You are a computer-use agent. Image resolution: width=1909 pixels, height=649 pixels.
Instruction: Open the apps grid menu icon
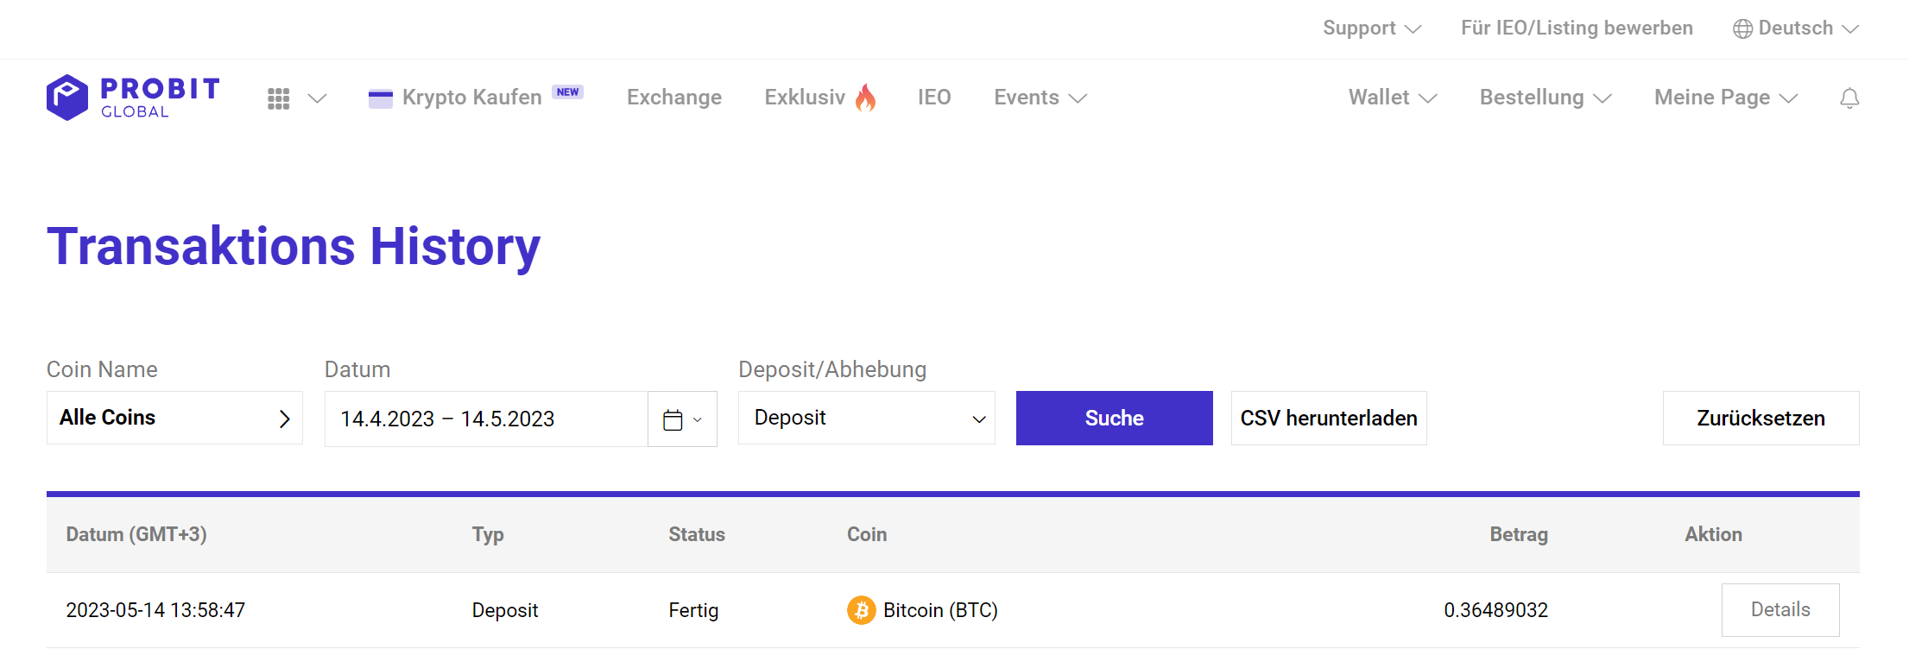tap(278, 98)
